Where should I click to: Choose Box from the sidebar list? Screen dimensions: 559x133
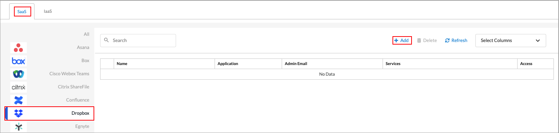pos(85,61)
